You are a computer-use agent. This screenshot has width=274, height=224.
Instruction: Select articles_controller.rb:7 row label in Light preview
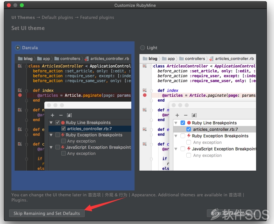215,129
